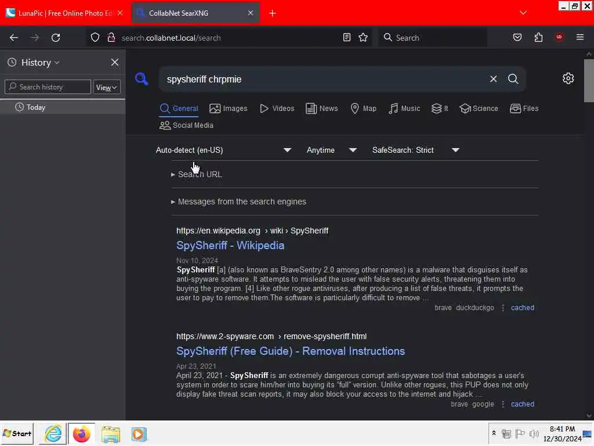
Task: Expand the Search URL section
Action: (197, 174)
